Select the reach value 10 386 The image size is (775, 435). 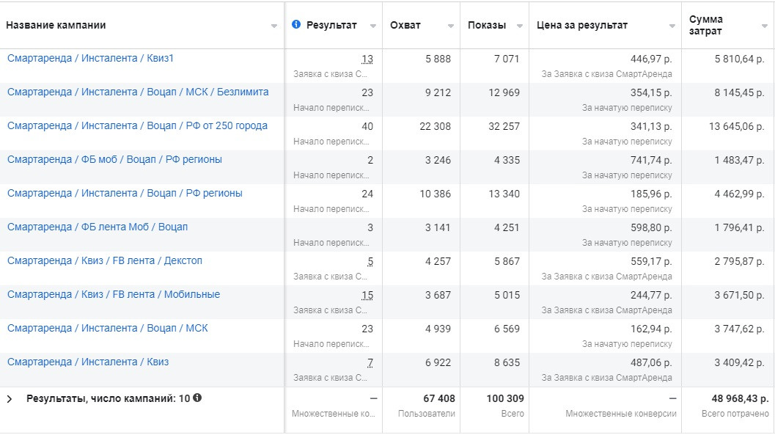click(x=435, y=194)
